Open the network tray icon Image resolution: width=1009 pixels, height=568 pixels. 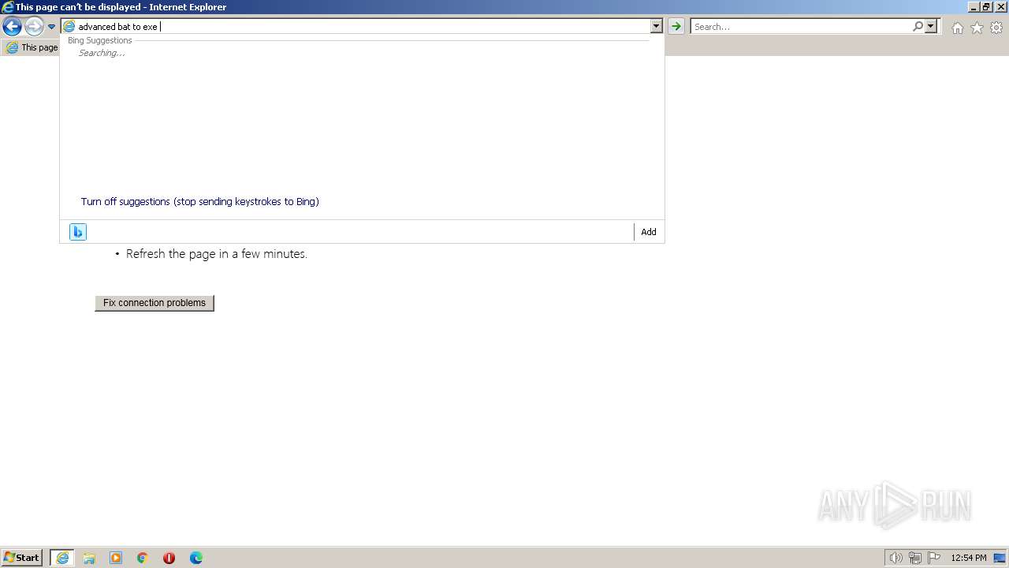point(915,558)
